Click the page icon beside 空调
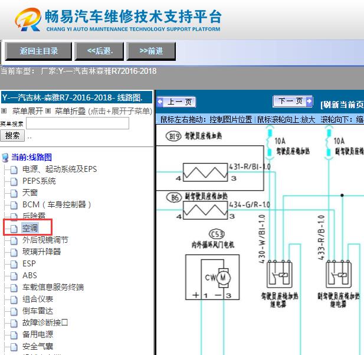364x355 pixels. (14, 229)
